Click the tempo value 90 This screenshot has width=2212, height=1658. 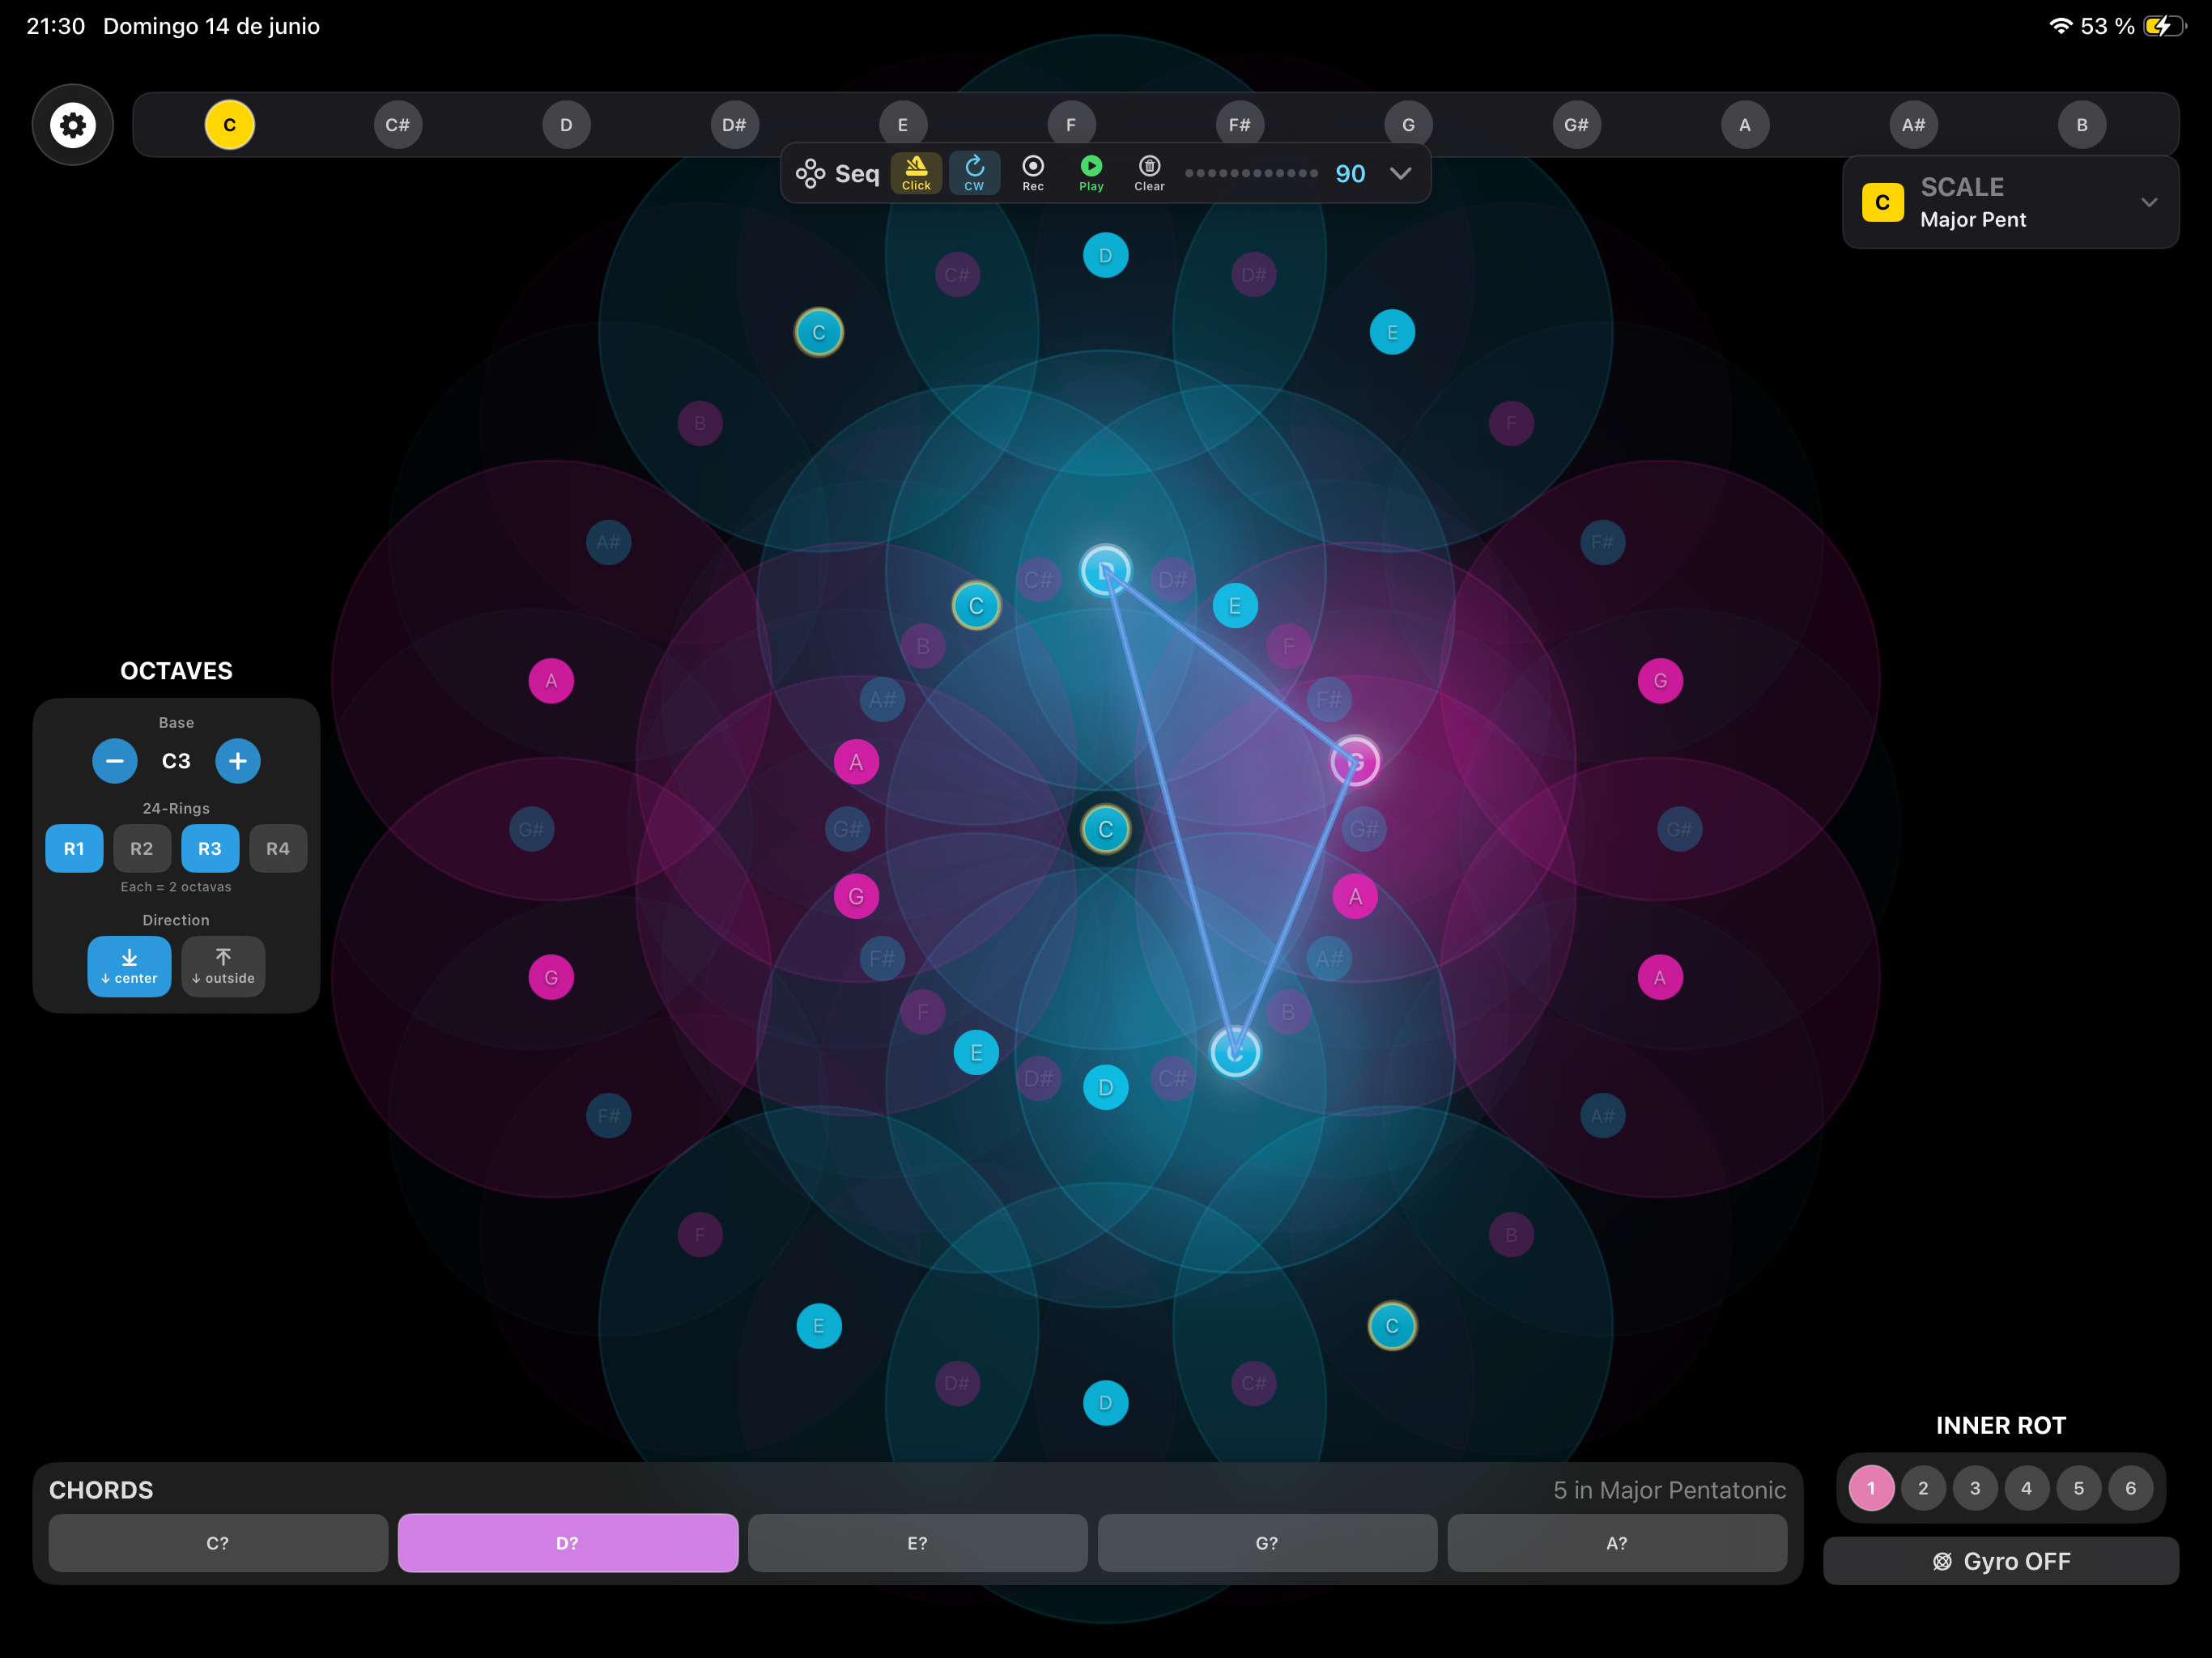click(x=1350, y=174)
